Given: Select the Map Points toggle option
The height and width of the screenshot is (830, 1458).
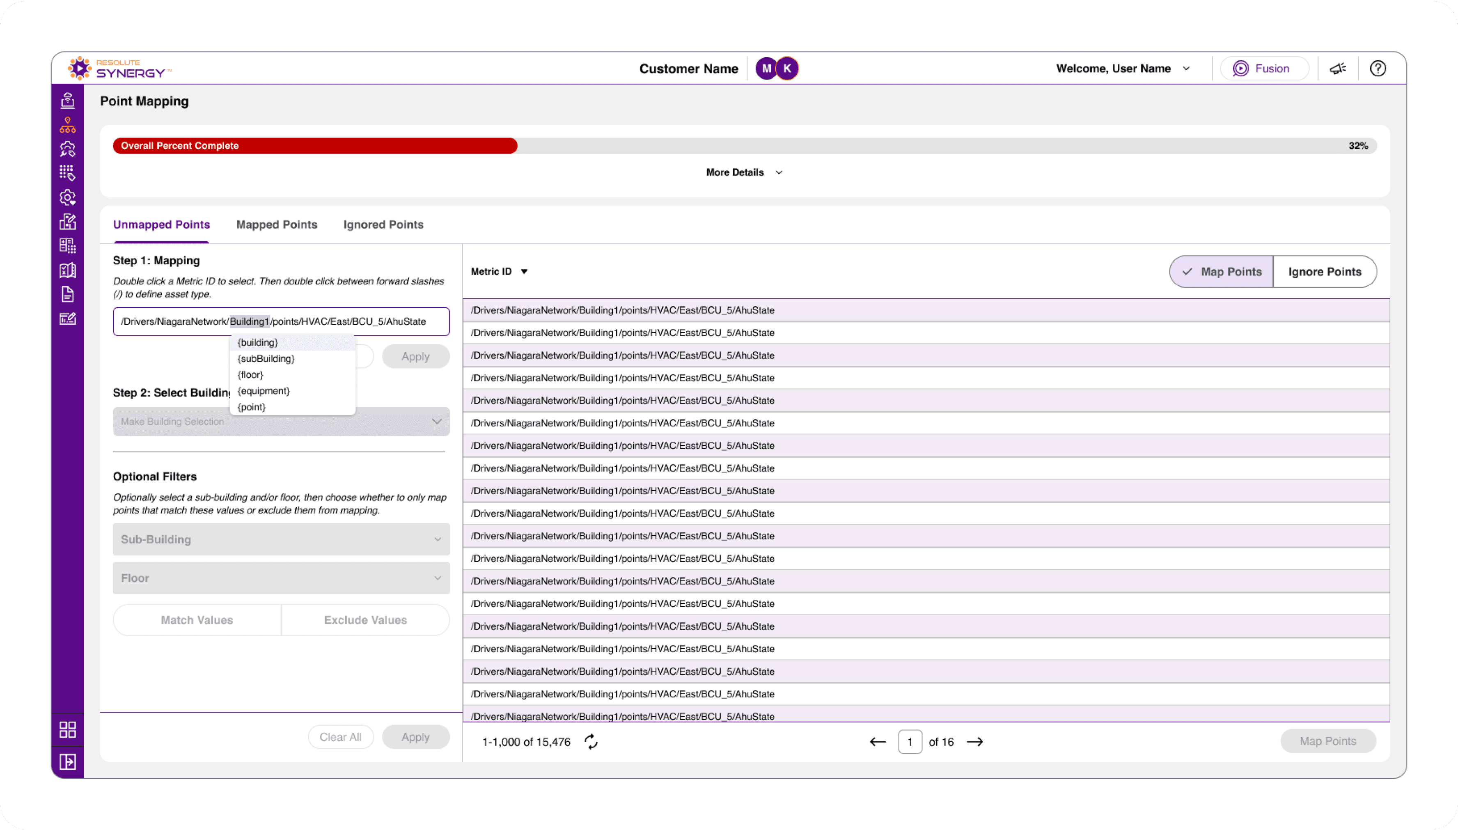Looking at the screenshot, I should click(x=1222, y=272).
